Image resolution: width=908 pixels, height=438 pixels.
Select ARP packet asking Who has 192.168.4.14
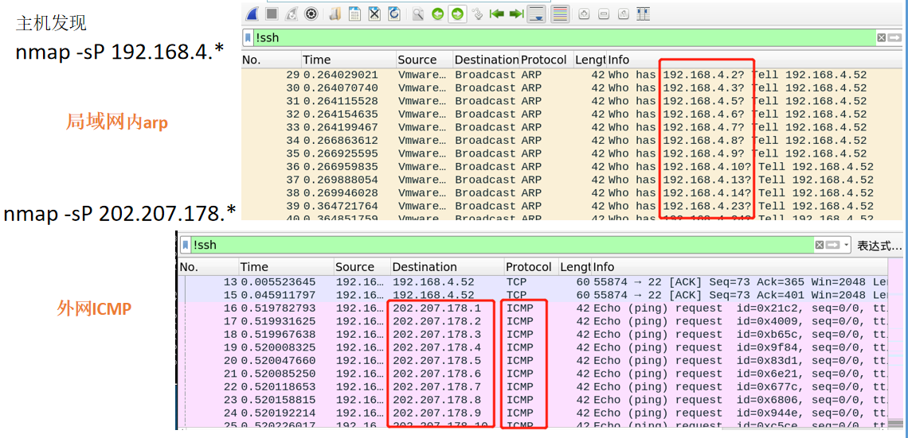tap(572, 193)
